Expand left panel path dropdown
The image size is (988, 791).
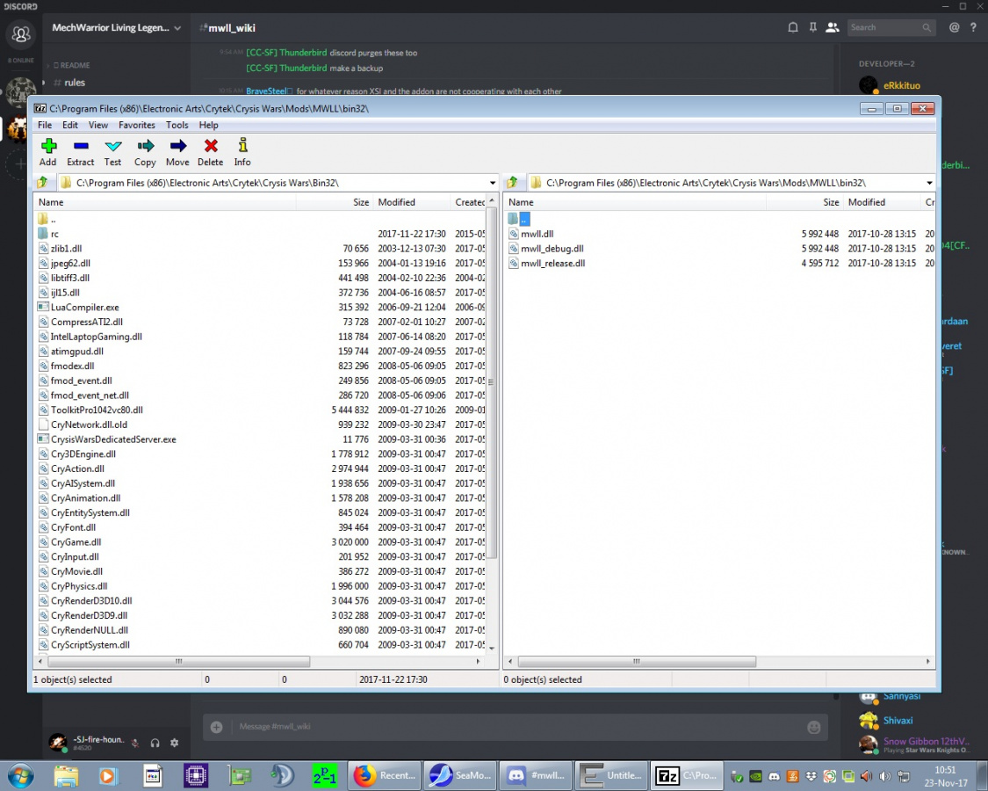click(492, 183)
